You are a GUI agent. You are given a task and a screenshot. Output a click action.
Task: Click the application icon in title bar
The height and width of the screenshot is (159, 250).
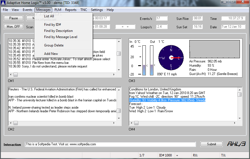pyautogui.click(x=3, y=3)
